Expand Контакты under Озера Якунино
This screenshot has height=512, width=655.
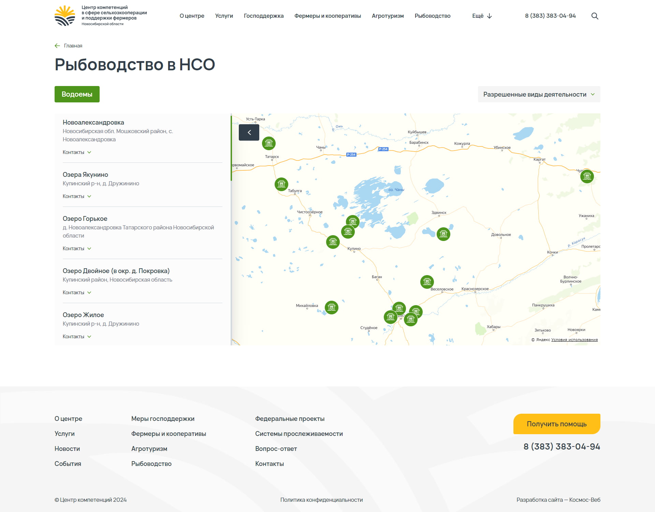[x=77, y=196]
